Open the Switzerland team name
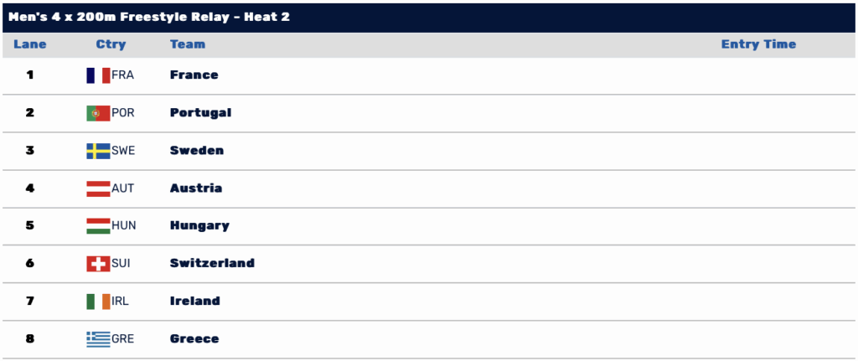This screenshot has width=858, height=361. (212, 263)
